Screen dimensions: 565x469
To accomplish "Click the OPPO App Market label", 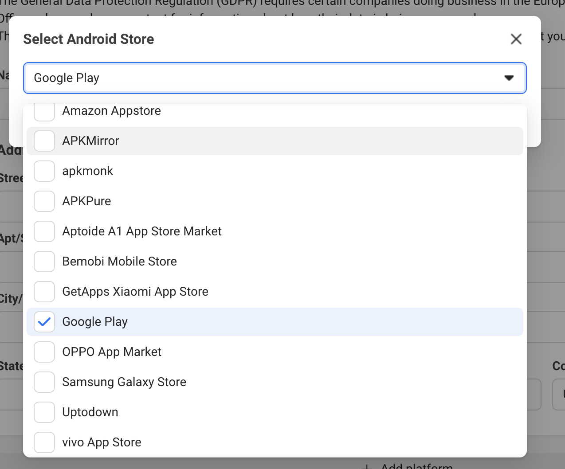I will click(112, 352).
